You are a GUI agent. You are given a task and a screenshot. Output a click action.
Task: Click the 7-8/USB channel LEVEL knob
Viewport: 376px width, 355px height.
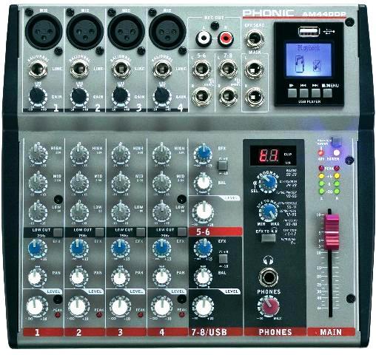pos(203,306)
